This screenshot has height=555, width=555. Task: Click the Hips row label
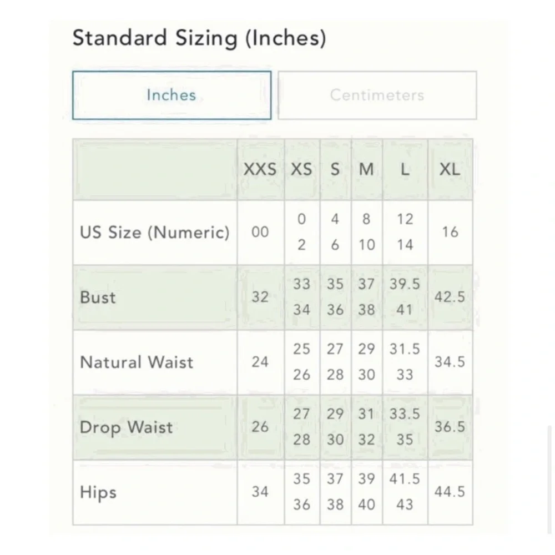[x=98, y=492]
